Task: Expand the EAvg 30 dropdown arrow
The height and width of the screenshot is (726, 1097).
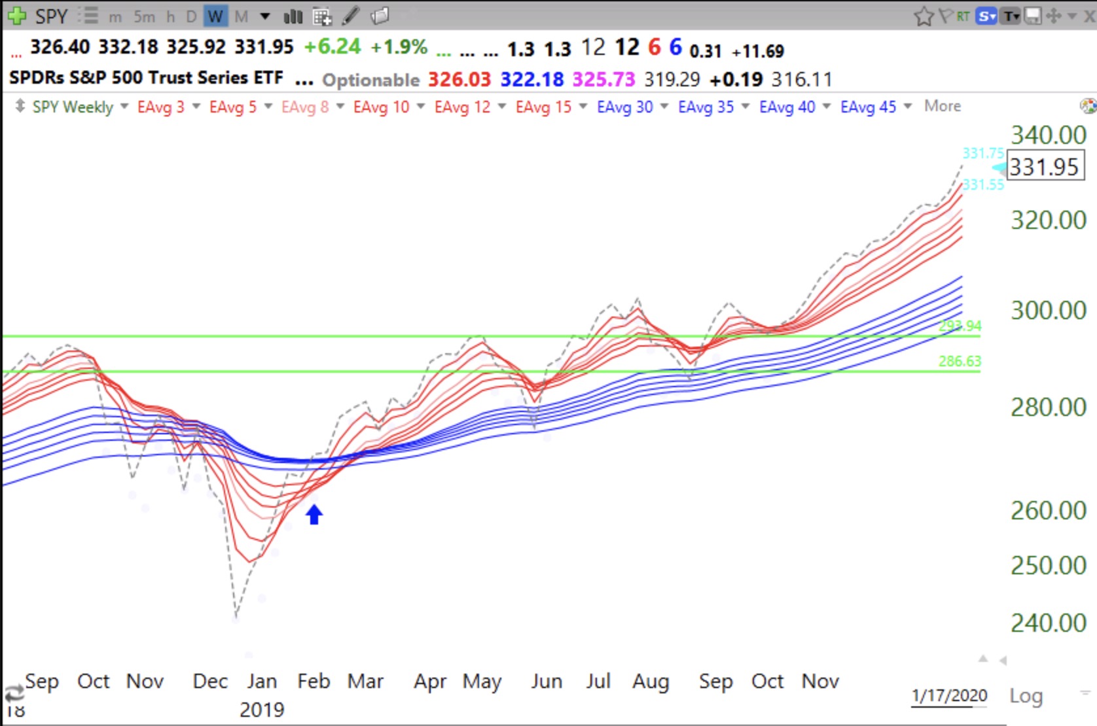Action: [664, 105]
